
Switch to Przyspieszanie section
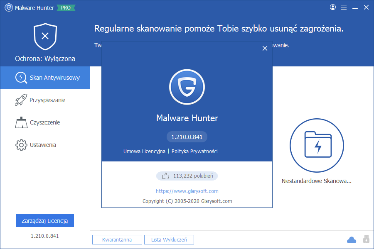(45, 100)
